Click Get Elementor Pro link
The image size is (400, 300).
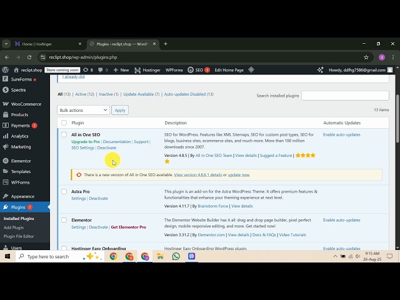pos(129,227)
